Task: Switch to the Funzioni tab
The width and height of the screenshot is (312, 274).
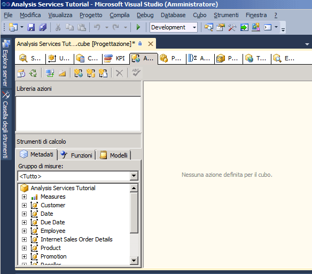Action: coord(76,155)
